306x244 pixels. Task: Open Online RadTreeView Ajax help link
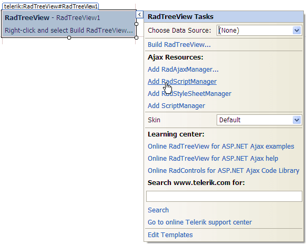pyautogui.click(x=213, y=159)
